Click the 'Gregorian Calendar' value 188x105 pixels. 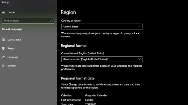tap(96, 95)
